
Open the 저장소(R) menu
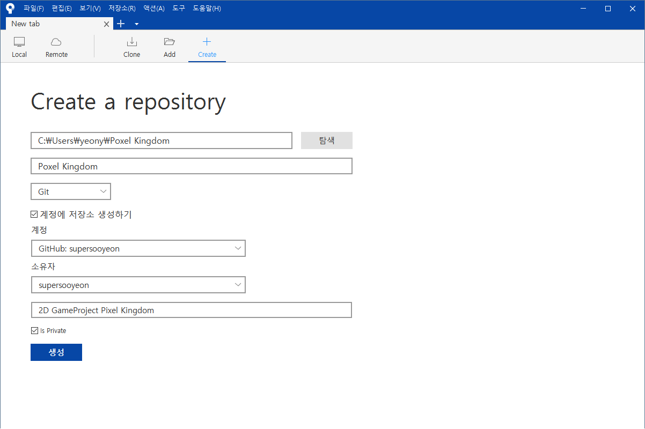[122, 8]
